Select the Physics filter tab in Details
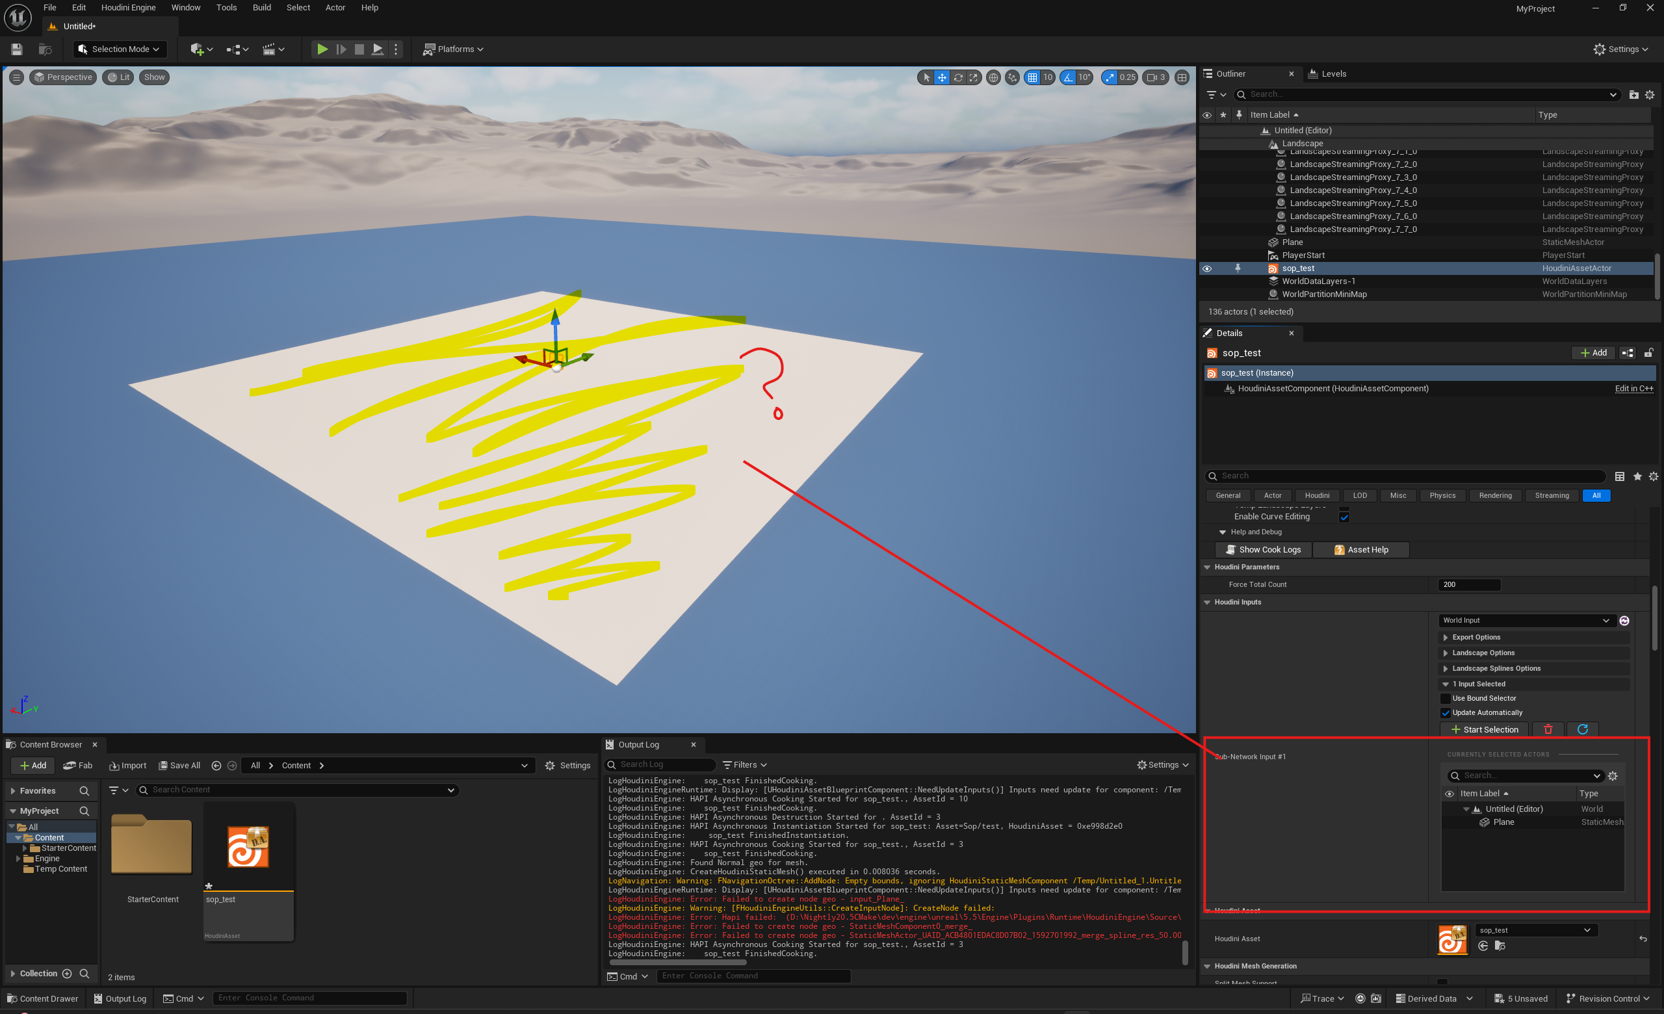 click(1442, 495)
